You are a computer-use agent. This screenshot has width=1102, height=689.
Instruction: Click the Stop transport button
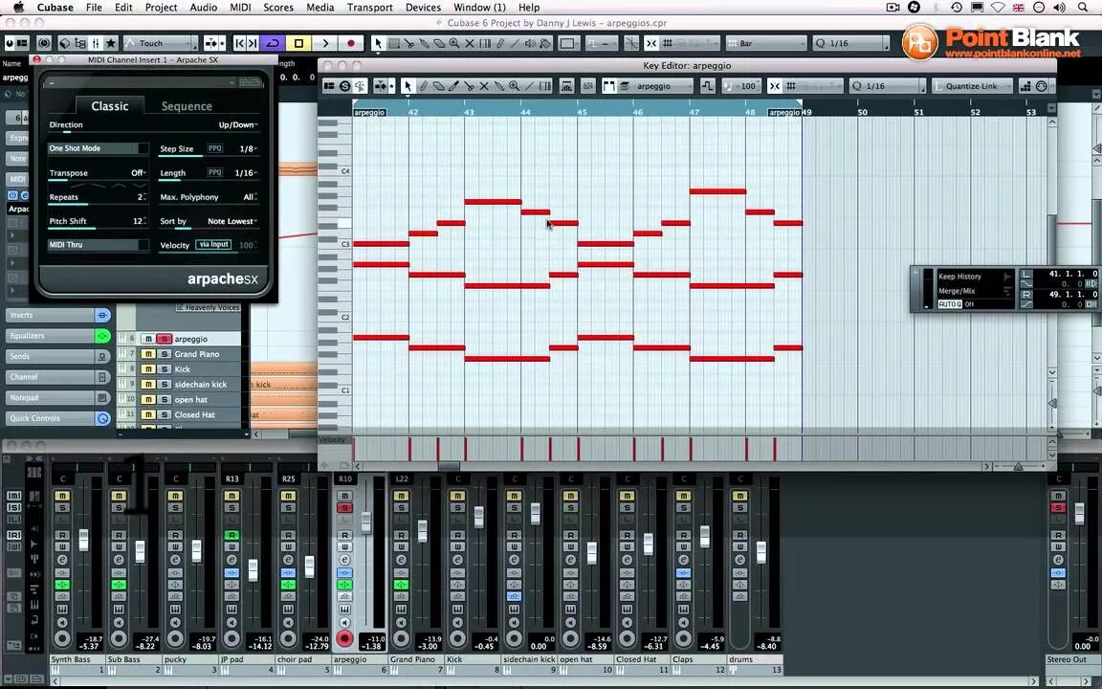pos(298,44)
